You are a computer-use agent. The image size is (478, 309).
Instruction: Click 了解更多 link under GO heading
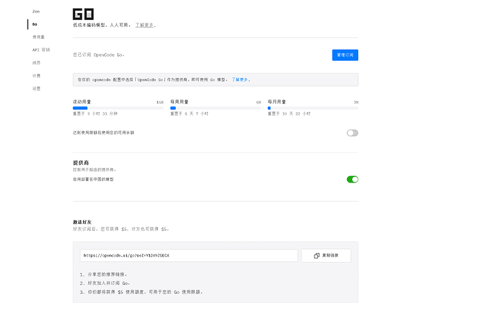point(144,25)
